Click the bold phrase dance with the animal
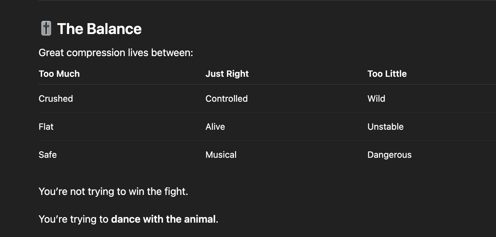 (163, 219)
